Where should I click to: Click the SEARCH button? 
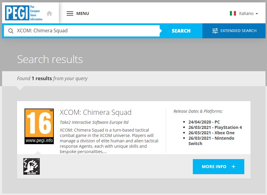(181, 31)
